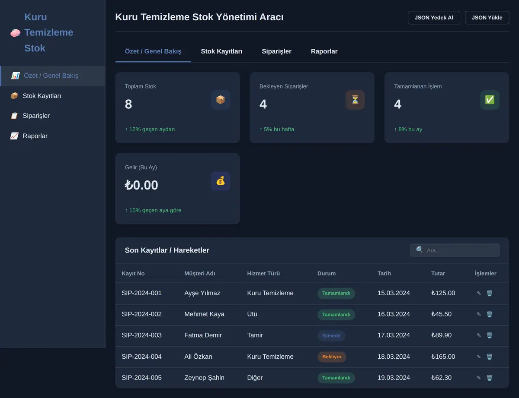Click the magnifier icon in search box
519x398 pixels.
tap(420, 250)
